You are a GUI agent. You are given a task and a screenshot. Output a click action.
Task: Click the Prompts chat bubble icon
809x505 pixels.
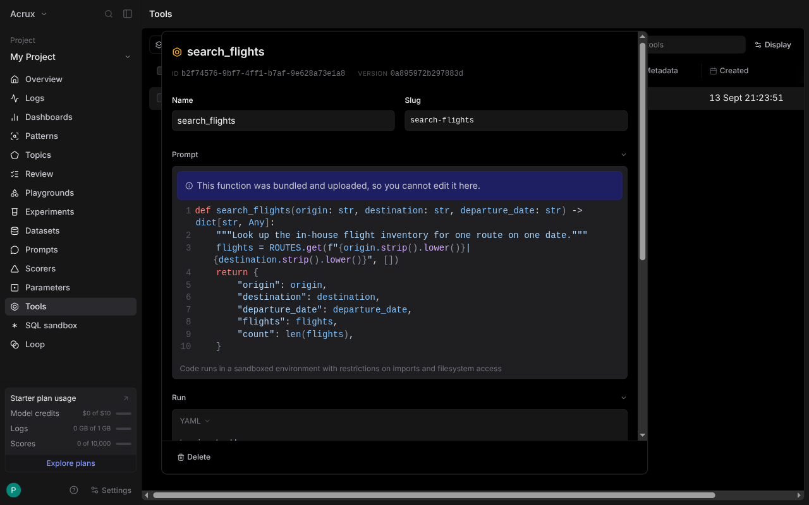15,250
